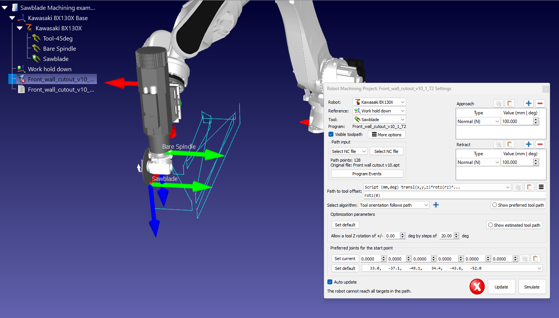This screenshot has width=559, height=318.
Task: Click the minus icon to remove a Retract move
Action: 540,144
